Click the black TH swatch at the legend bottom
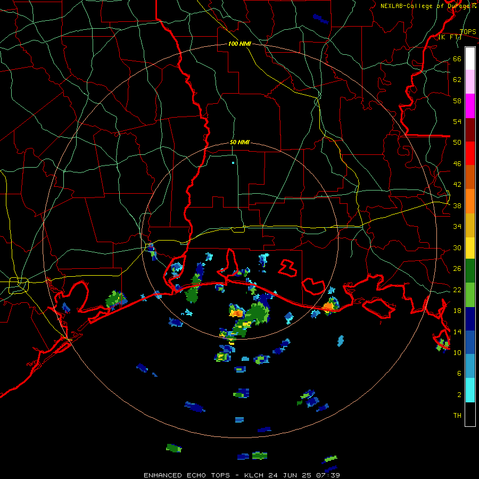Screen dimensions: 479x479 click(470, 414)
